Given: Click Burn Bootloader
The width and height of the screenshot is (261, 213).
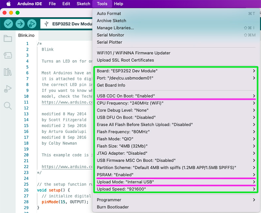Looking at the screenshot, I should point(113,207).
